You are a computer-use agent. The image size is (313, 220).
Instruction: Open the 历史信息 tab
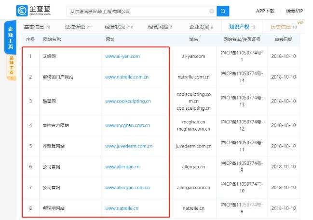pos(284,27)
